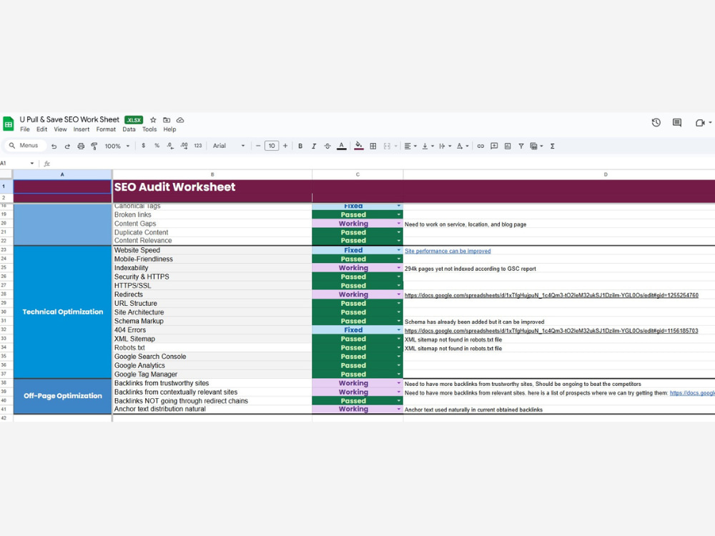Open Site performance can be improved link
This screenshot has width=715, height=536.
[x=448, y=251]
